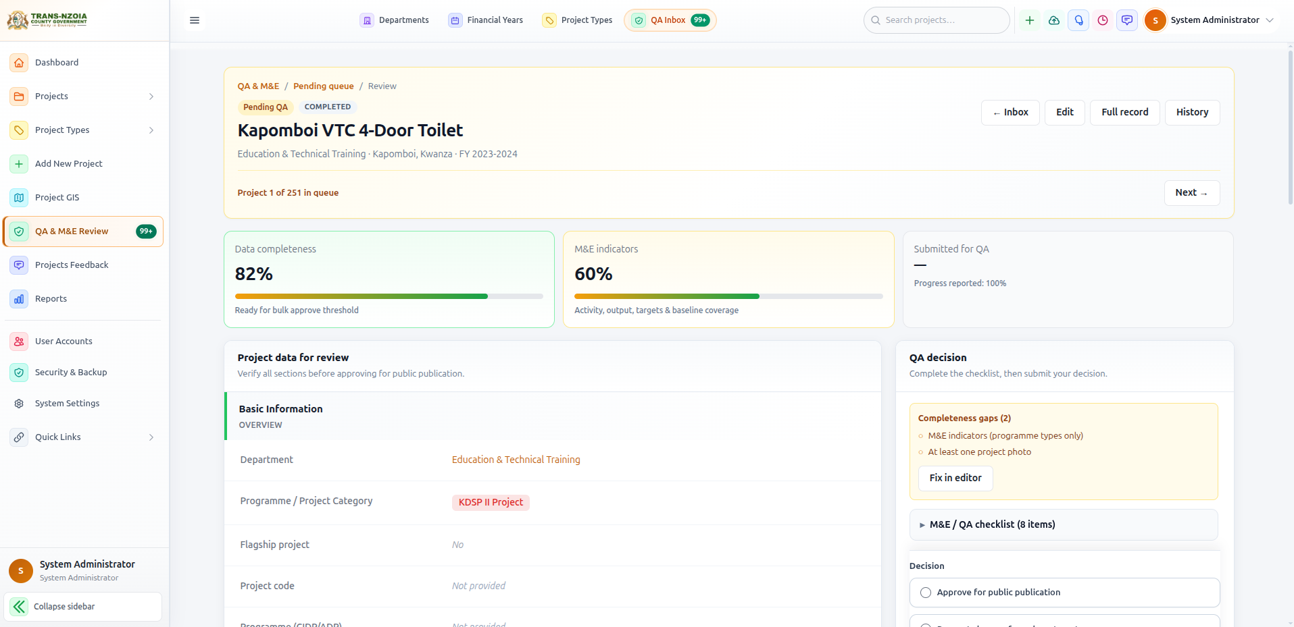Click the COMPLETED status badge
Image resolution: width=1294 pixels, height=627 pixels.
[328, 107]
